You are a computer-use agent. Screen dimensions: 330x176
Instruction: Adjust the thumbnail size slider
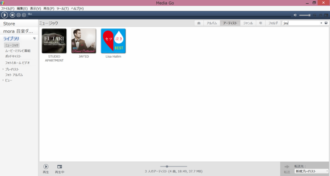167,167
